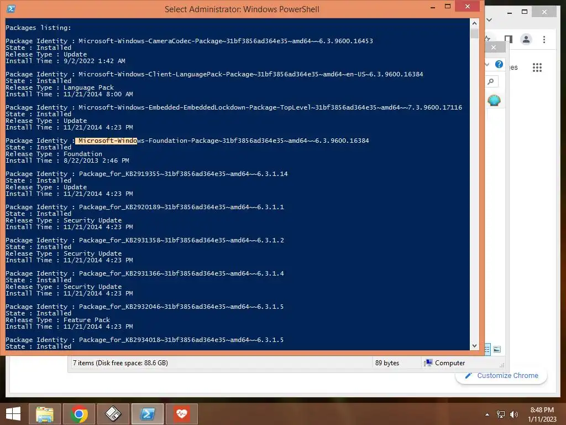Screen dimensions: 566x425
Task: Click the Explorer search magnifier icon
Action: pyautogui.click(x=491, y=82)
